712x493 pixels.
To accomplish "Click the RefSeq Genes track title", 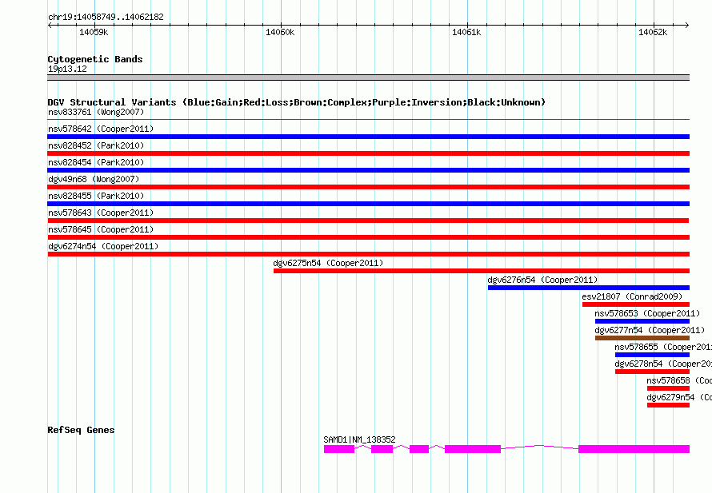I will coord(81,430).
